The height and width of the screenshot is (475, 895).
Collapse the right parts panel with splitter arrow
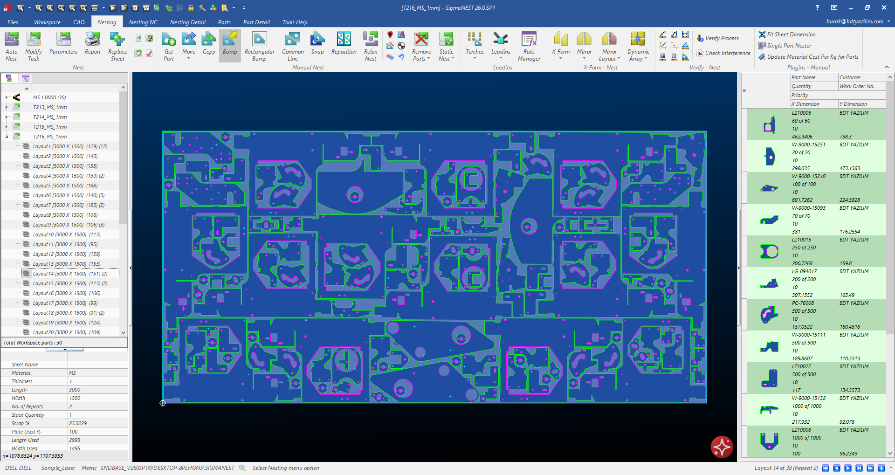click(x=739, y=268)
